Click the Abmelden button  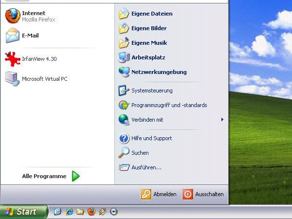coord(158,194)
